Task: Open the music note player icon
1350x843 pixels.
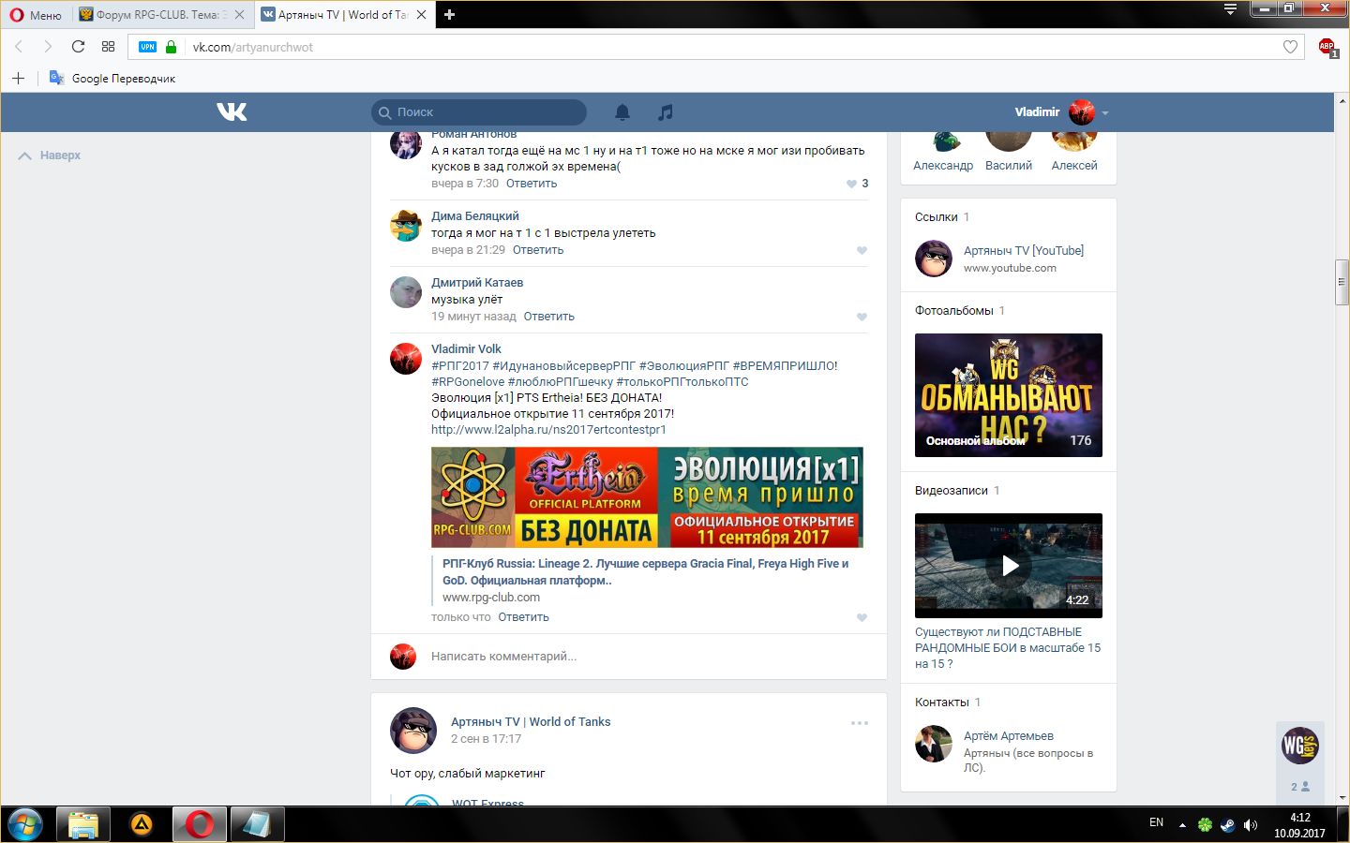Action: [666, 112]
